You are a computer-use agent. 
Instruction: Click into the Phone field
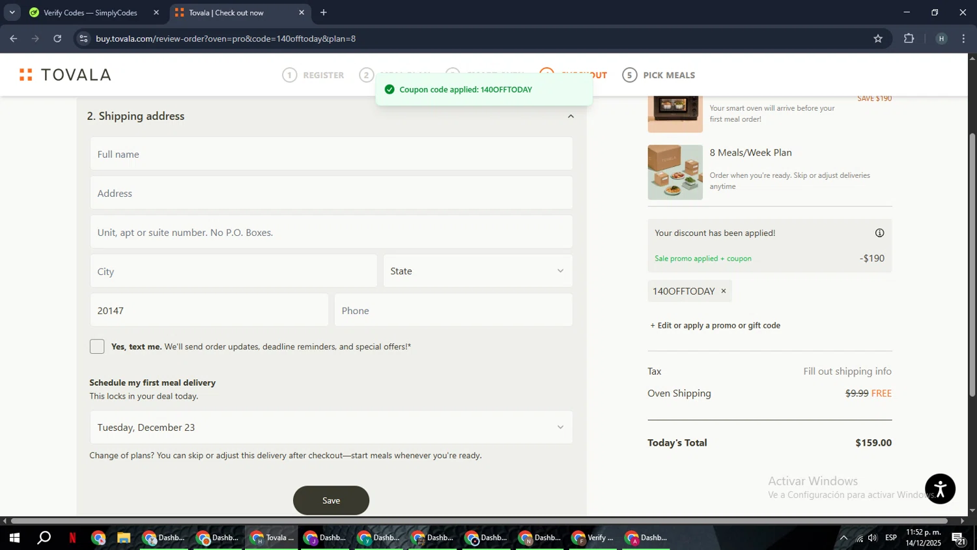click(453, 310)
